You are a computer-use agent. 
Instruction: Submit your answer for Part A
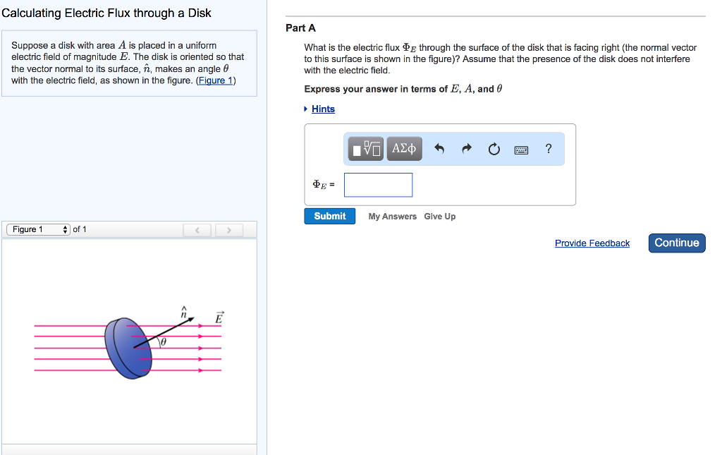329,216
